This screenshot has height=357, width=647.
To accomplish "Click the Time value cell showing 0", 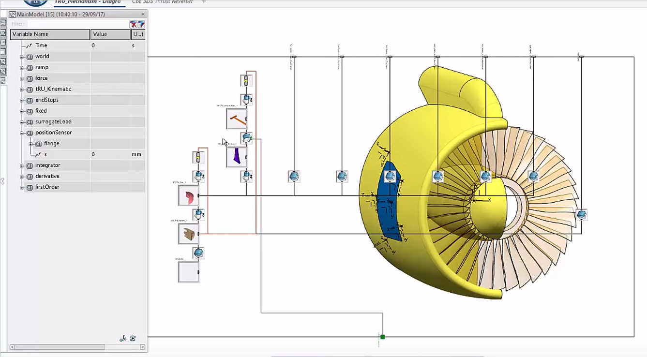I will pyautogui.click(x=110, y=45).
